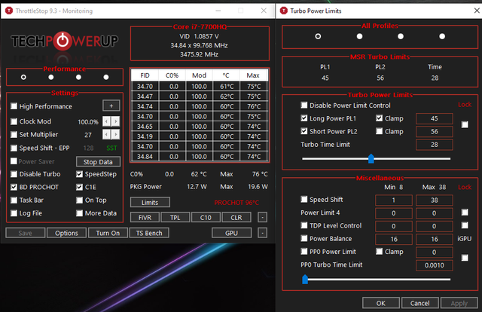Click the Apply button
The image size is (482, 312).
pyautogui.click(x=459, y=303)
